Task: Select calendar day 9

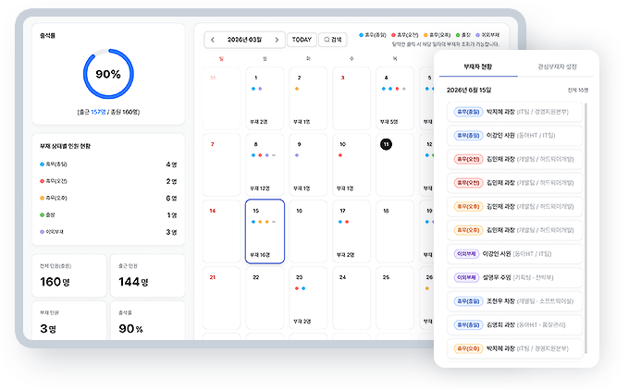Action: click(x=308, y=164)
